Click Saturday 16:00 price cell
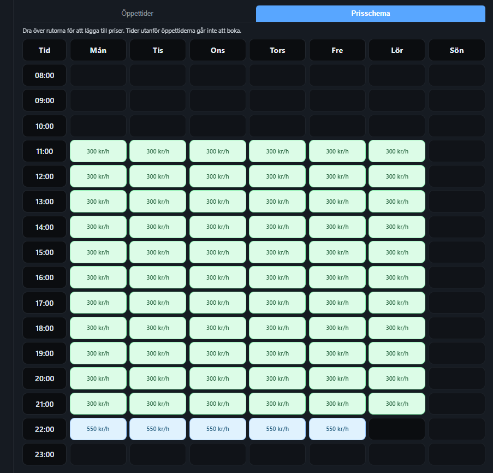Screen dimensions: 493x473 [x=397, y=277]
